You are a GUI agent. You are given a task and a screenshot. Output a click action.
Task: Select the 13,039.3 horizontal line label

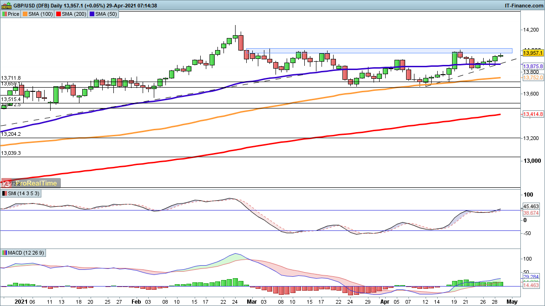11,153
